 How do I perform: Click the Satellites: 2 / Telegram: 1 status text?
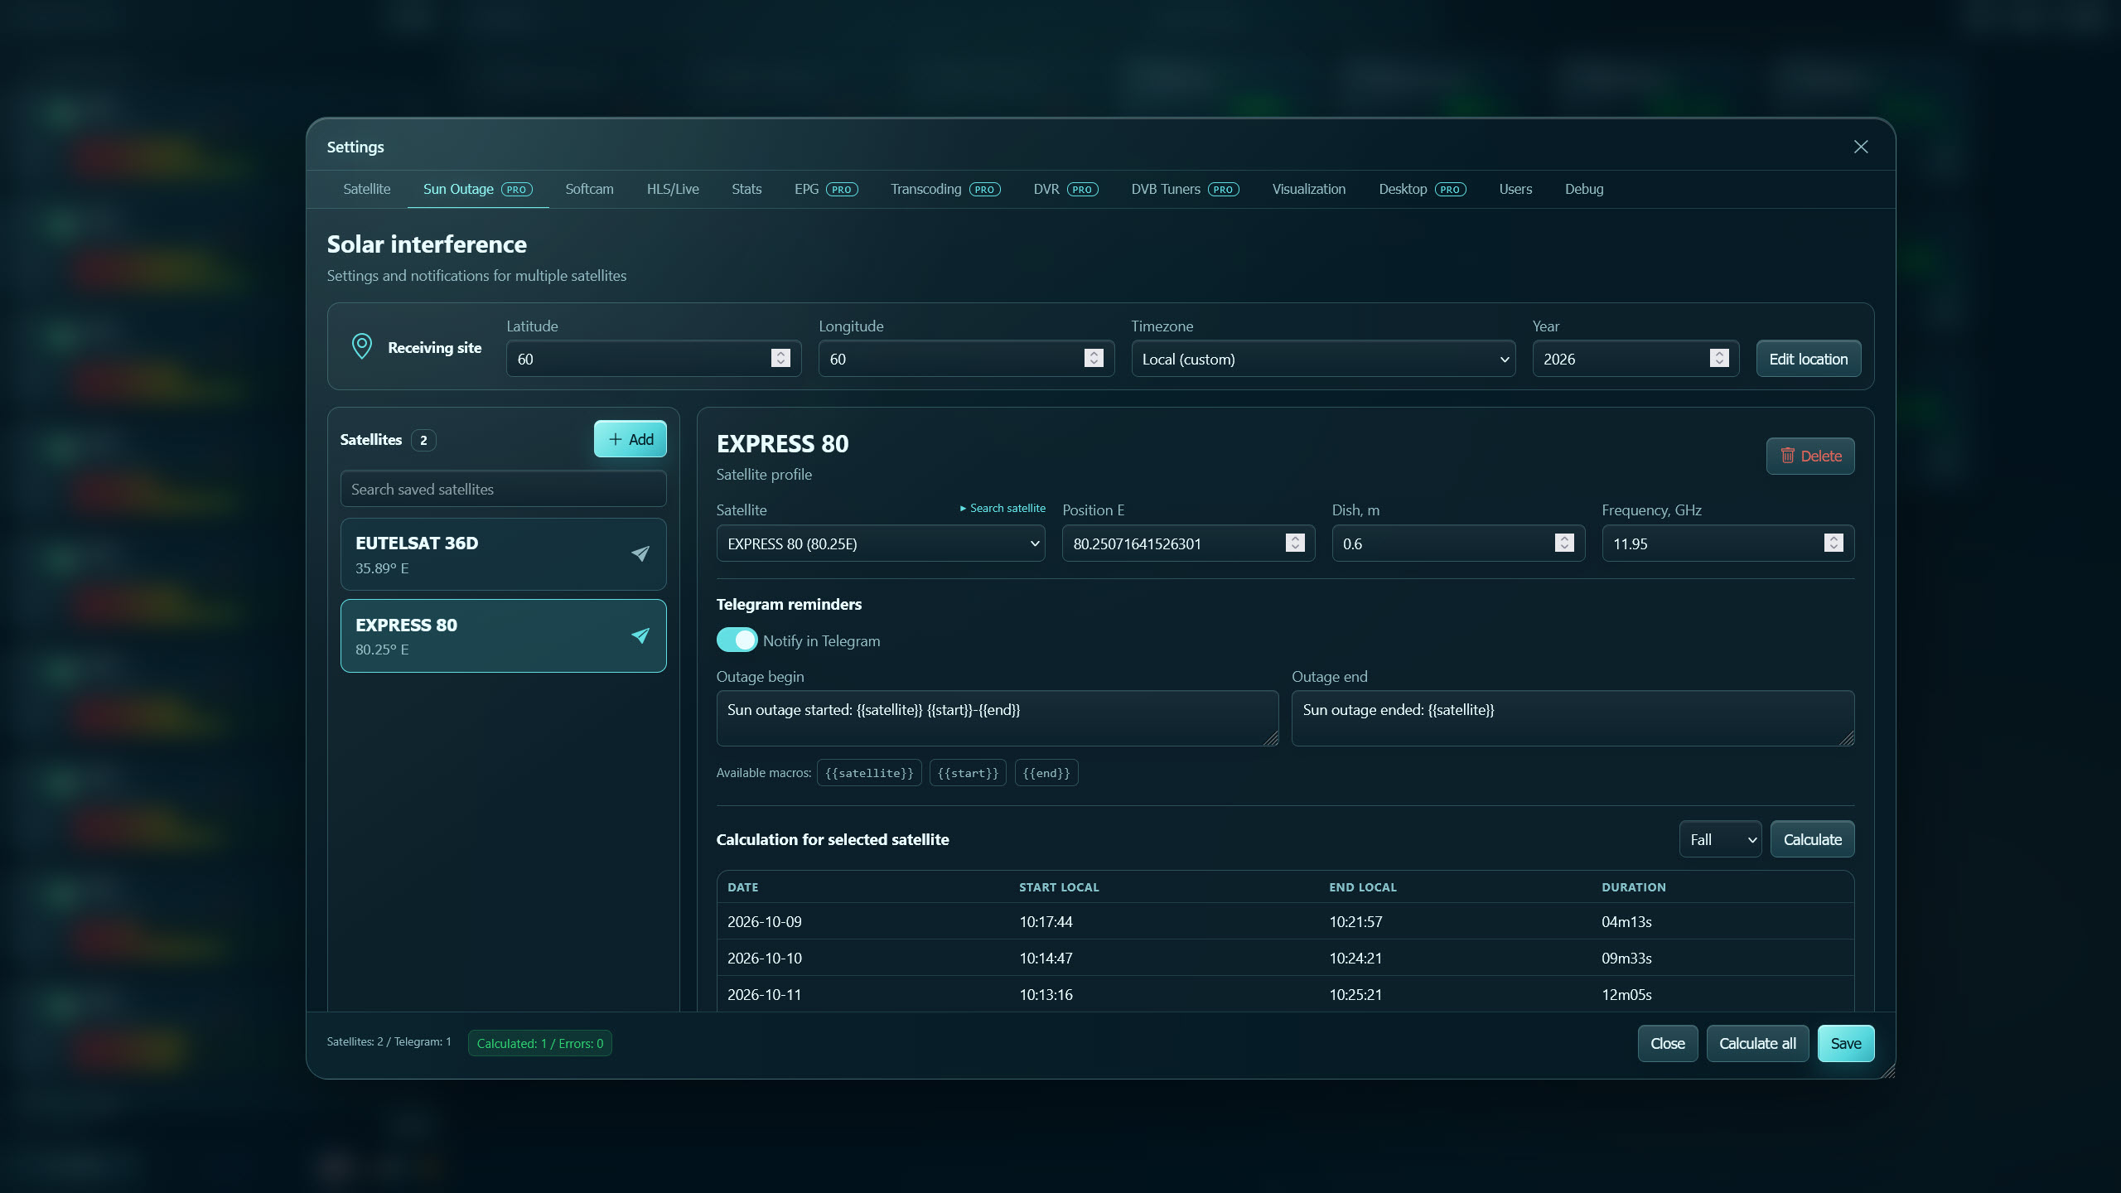pyautogui.click(x=389, y=1041)
